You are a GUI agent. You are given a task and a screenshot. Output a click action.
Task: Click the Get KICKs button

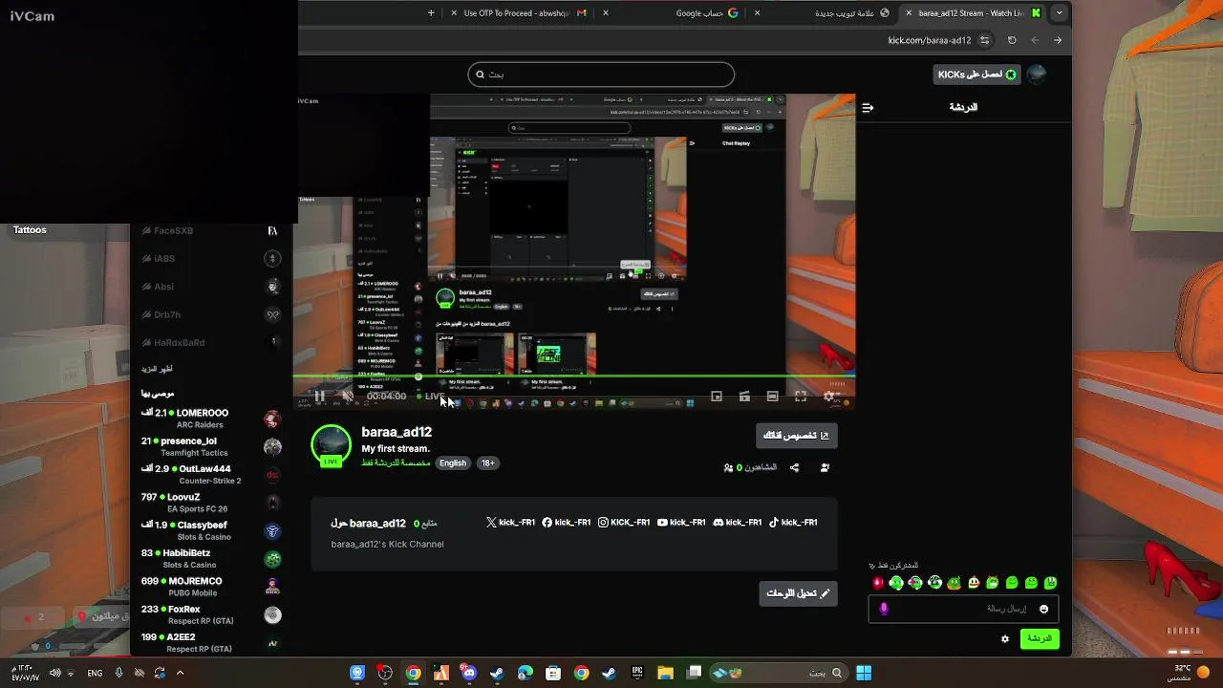click(976, 75)
